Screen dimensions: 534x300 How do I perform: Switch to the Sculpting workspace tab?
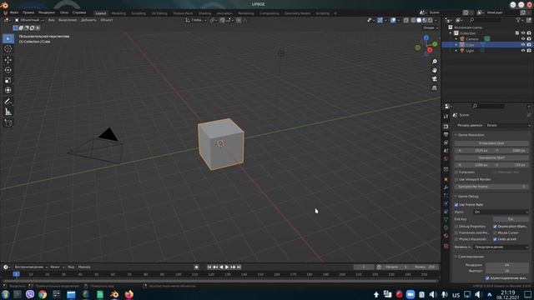click(x=139, y=13)
